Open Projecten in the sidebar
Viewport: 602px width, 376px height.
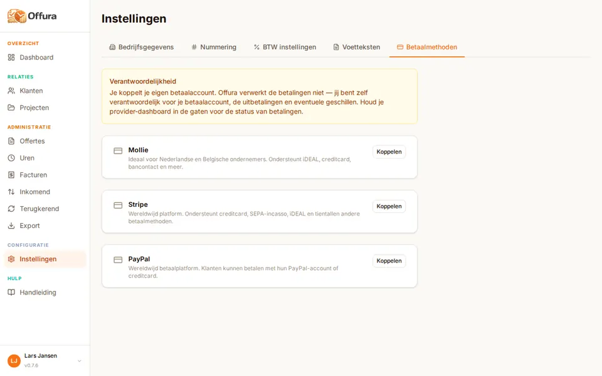pyautogui.click(x=45, y=108)
